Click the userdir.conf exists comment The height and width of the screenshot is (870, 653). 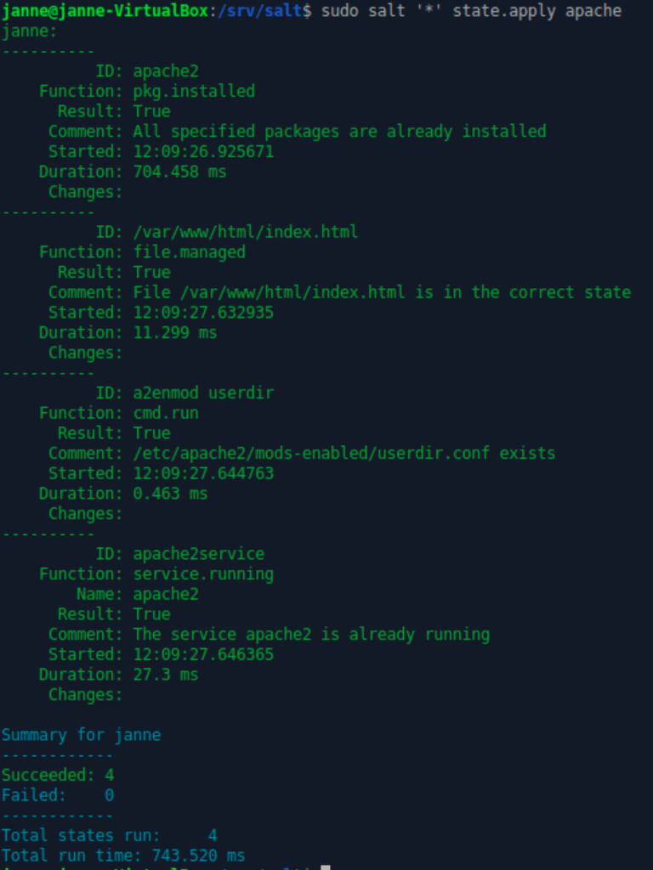point(344,453)
